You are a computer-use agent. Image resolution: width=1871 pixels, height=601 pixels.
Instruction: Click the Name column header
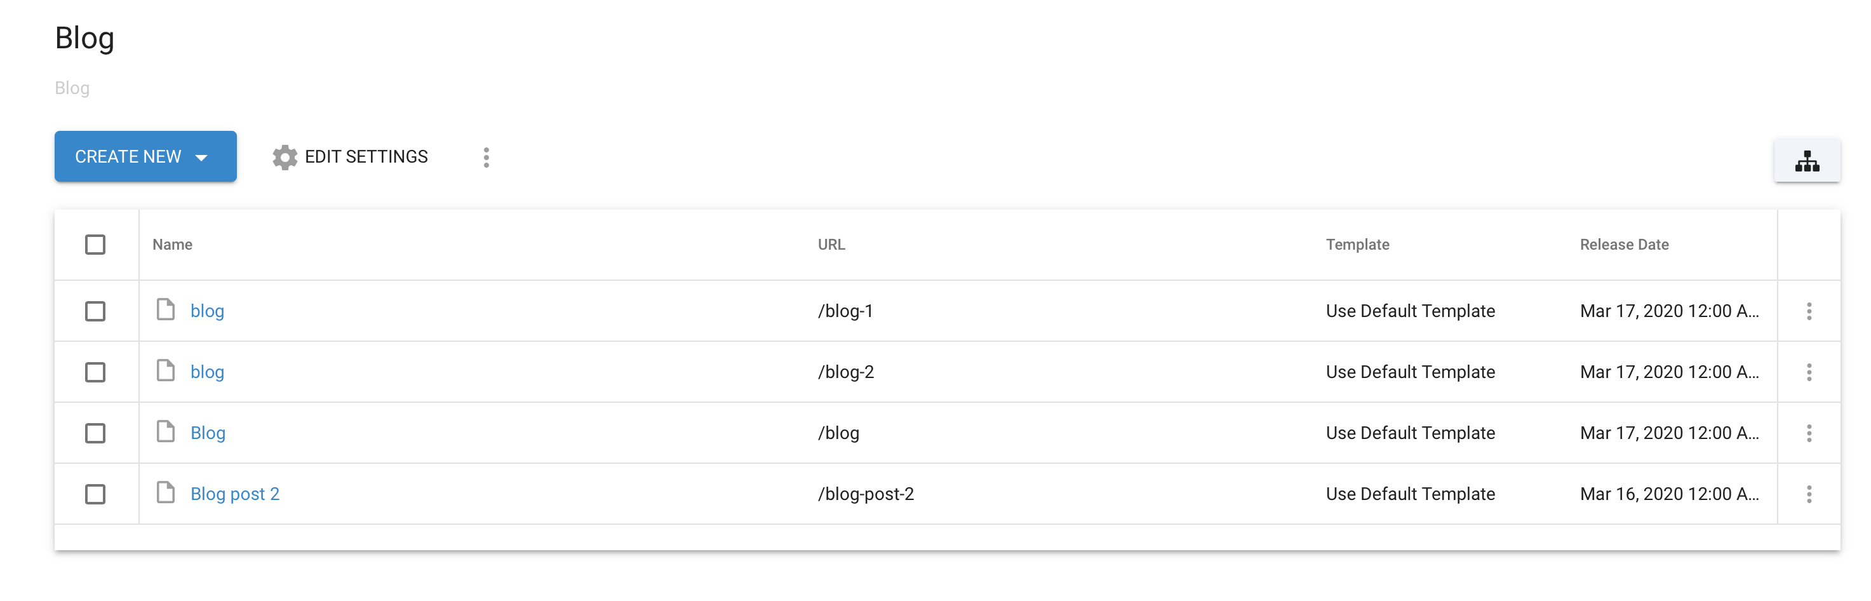point(172,244)
